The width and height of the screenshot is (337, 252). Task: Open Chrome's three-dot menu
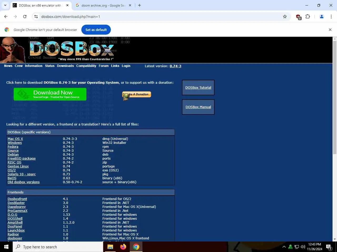coord(331,17)
